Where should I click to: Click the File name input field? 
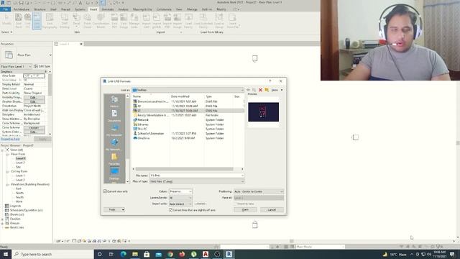coord(197,176)
